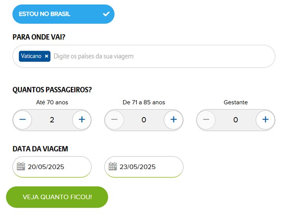Click the checkmark icon in Estou no Brasil

106,14
